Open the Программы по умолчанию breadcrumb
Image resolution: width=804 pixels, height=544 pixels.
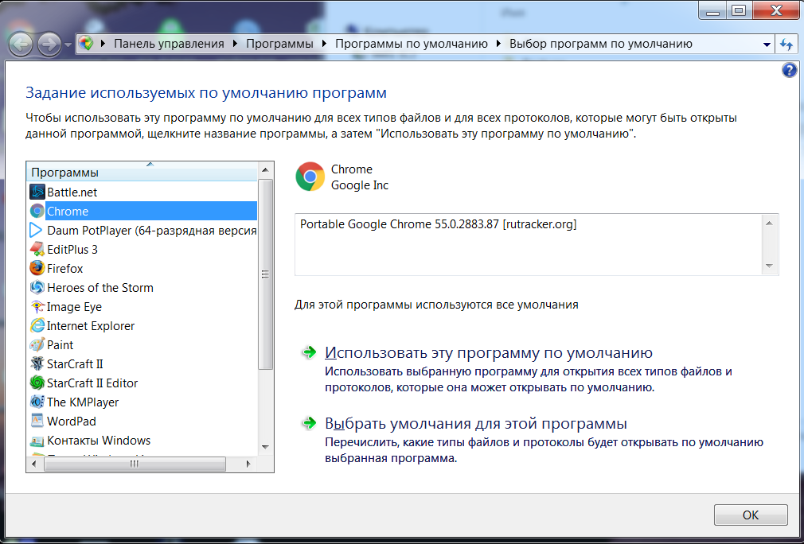click(x=412, y=44)
